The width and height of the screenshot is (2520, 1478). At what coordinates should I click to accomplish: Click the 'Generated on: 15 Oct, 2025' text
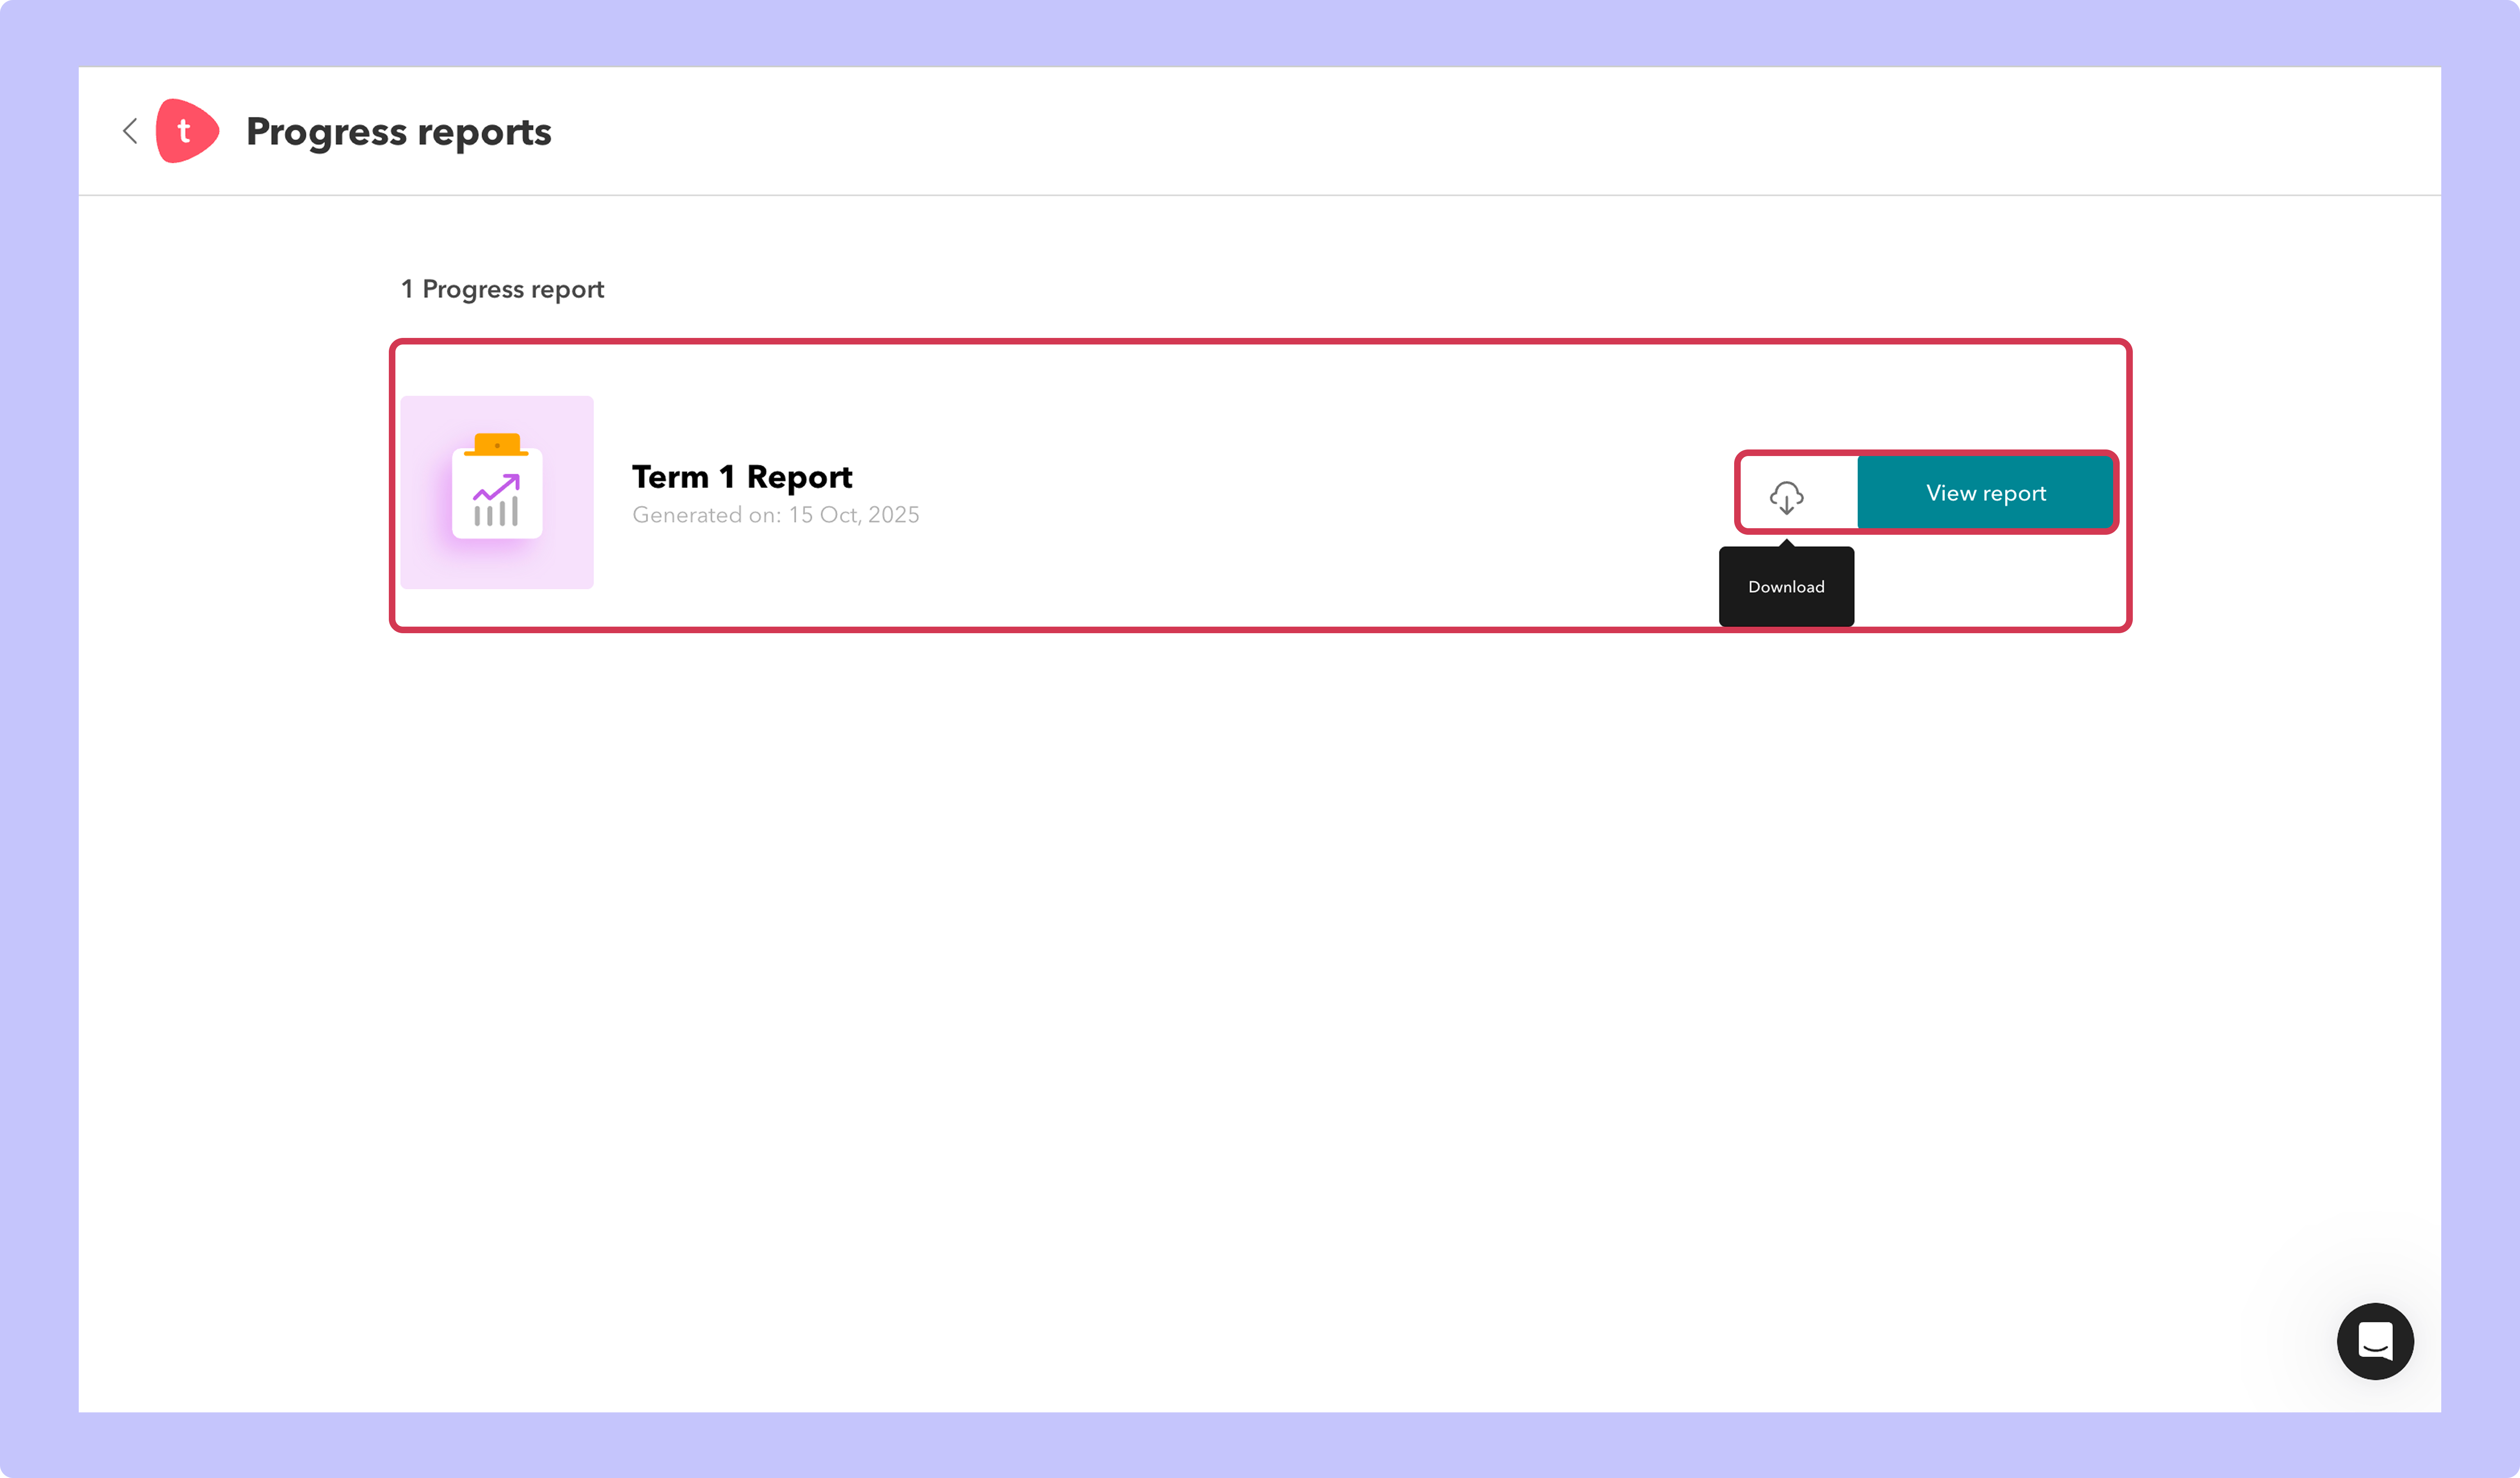[x=776, y=515]
